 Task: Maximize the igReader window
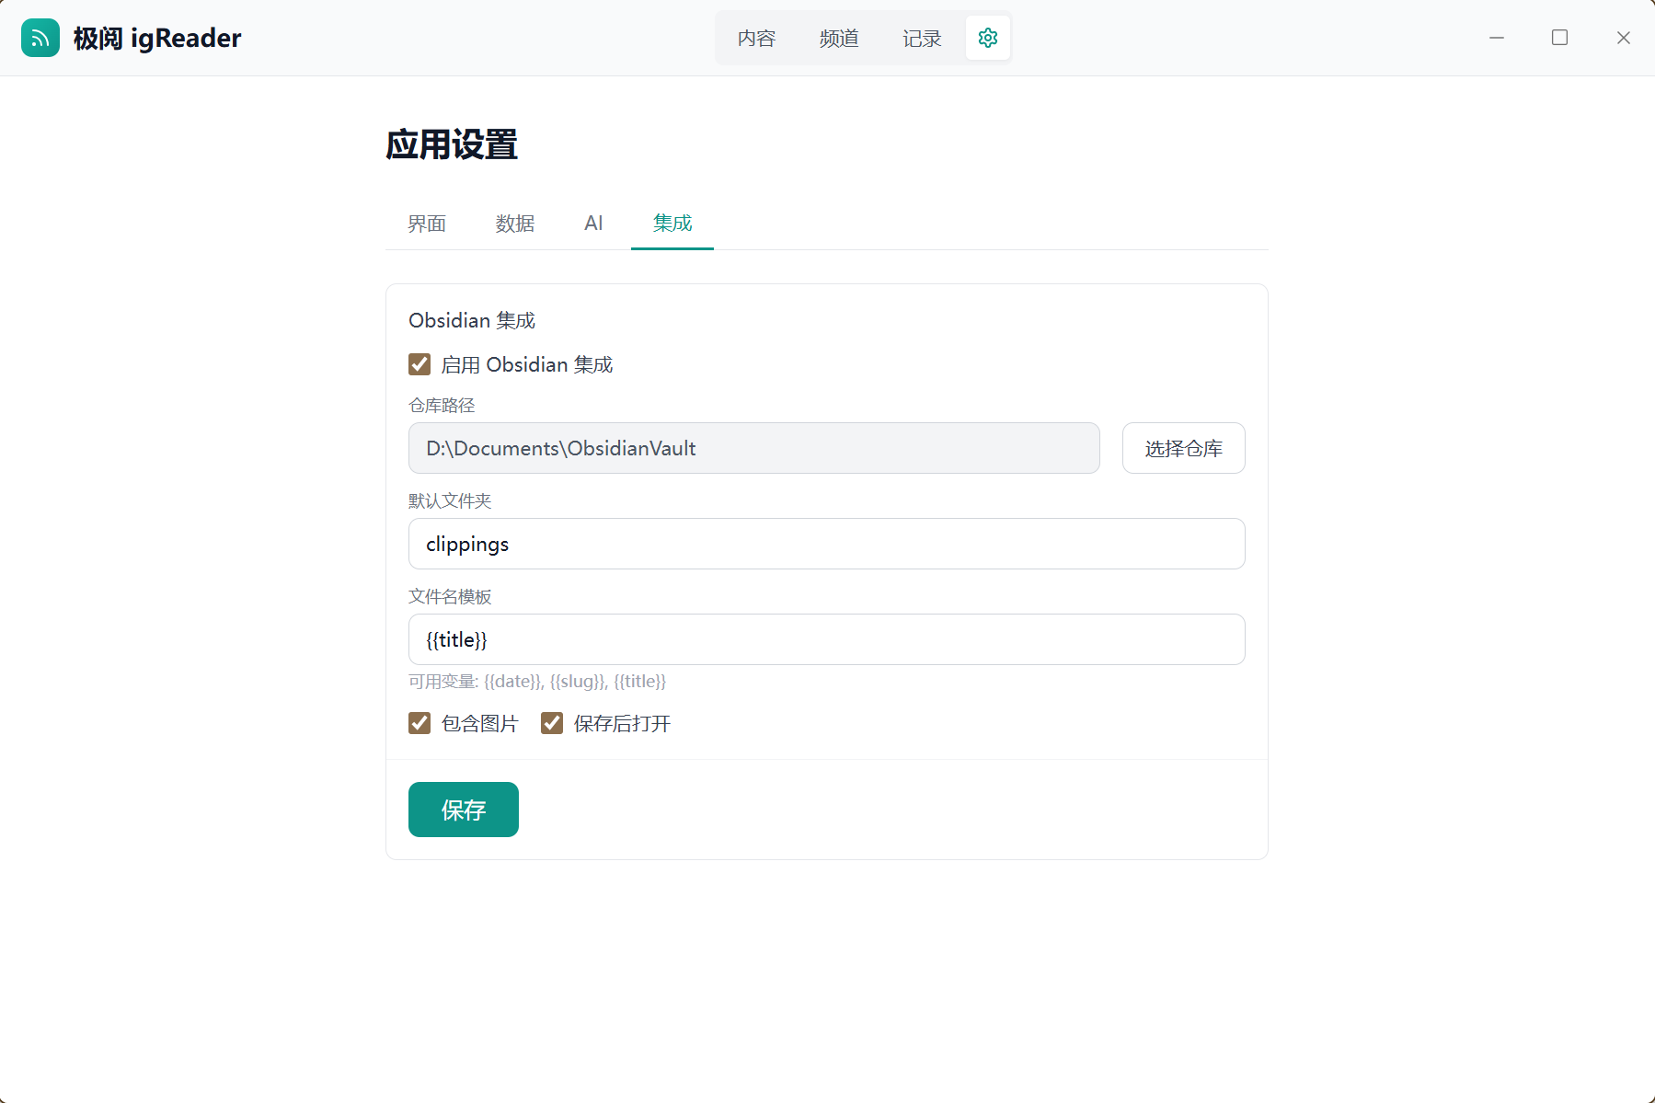pyautogui.click(x=1560, y=38)
